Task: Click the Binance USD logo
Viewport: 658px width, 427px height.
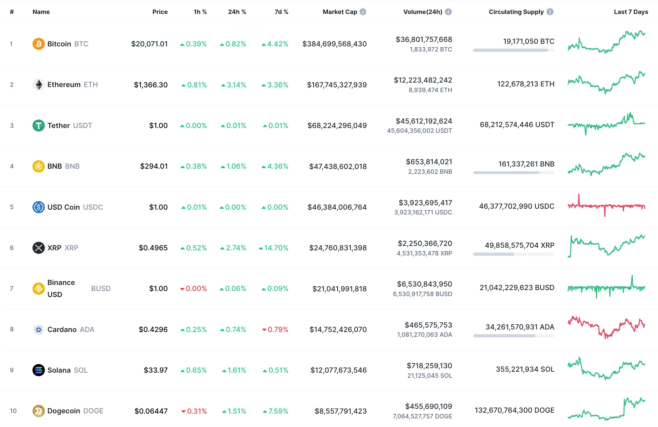Action: click(x=38, y=288)
